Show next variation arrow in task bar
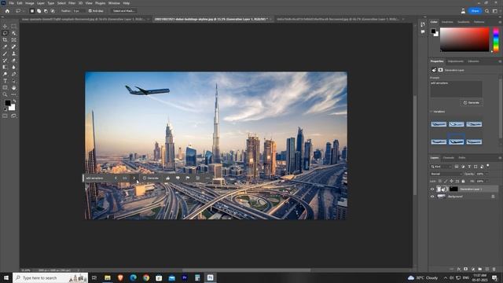The height and width of the screenshot is (283, 503). pos(134,178)
